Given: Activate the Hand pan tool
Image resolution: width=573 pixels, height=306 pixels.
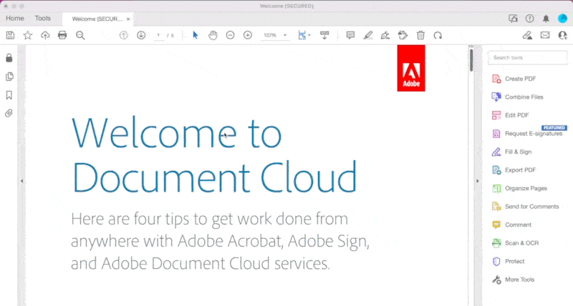Looking at the screenshot, I should point(213,35).
